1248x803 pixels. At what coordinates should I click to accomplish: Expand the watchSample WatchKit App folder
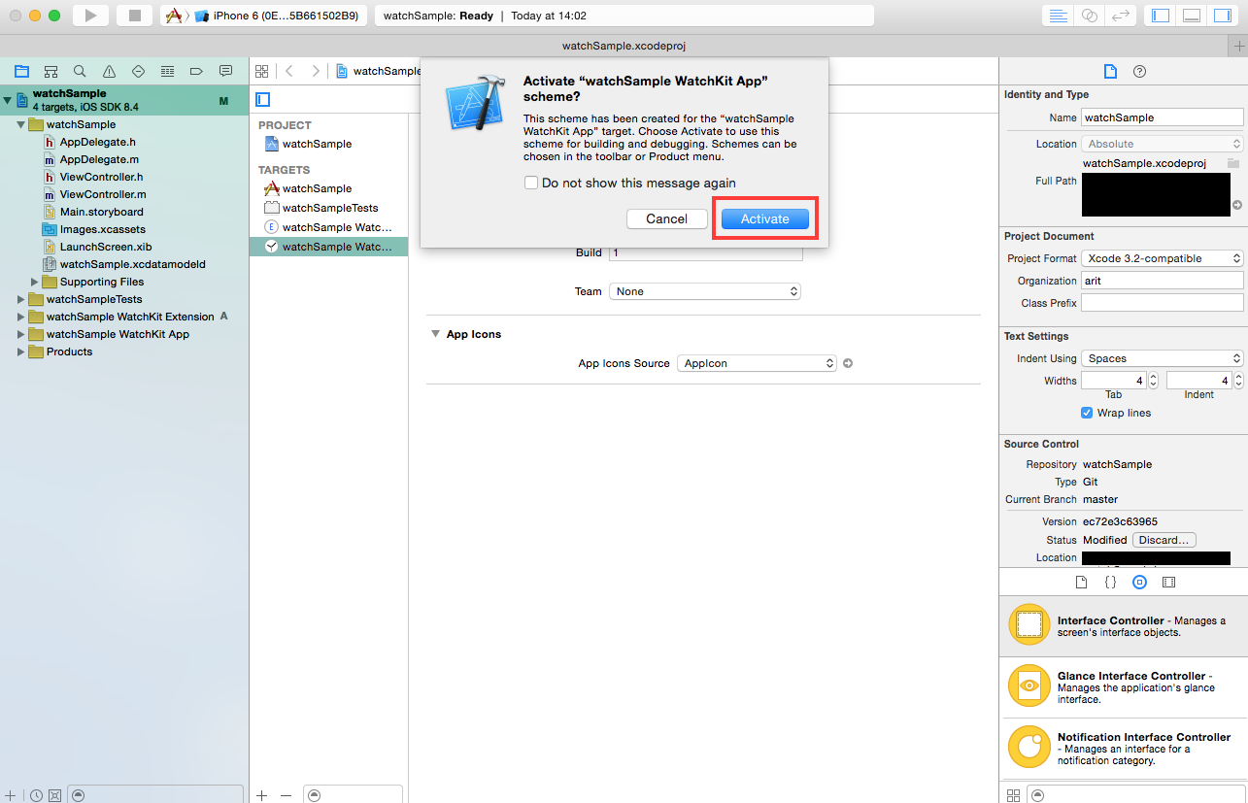pos(21,334)
